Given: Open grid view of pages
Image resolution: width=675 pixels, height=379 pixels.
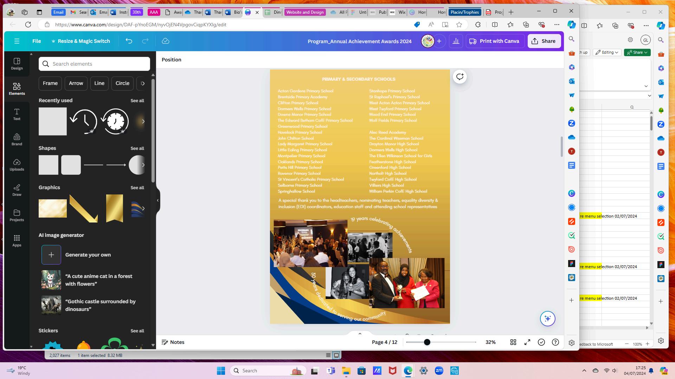Looking at the screenshot, I should point(513,342).
